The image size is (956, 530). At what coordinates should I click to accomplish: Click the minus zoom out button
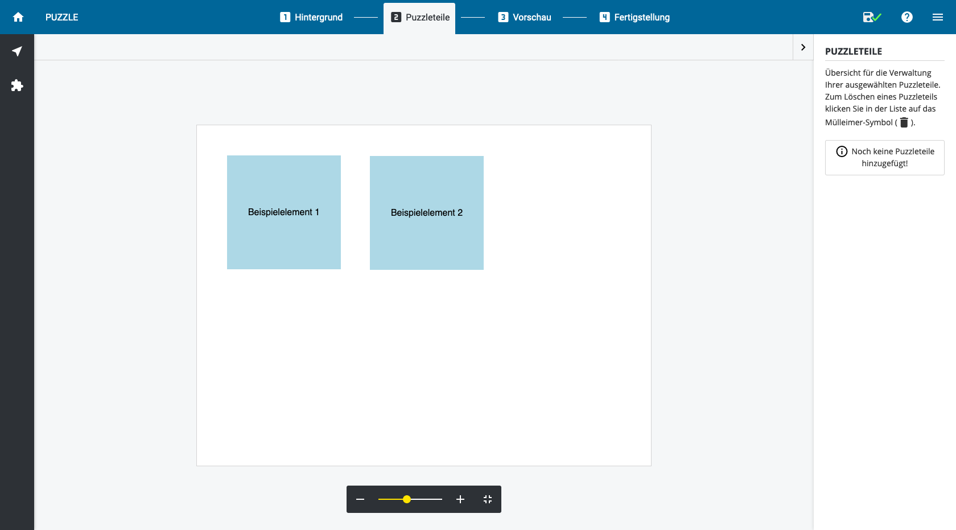click(360, 499)
